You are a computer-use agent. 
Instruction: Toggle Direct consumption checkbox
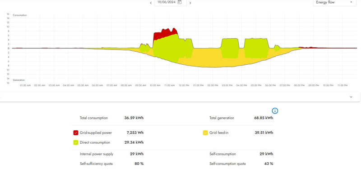click(x=76, y=142)
